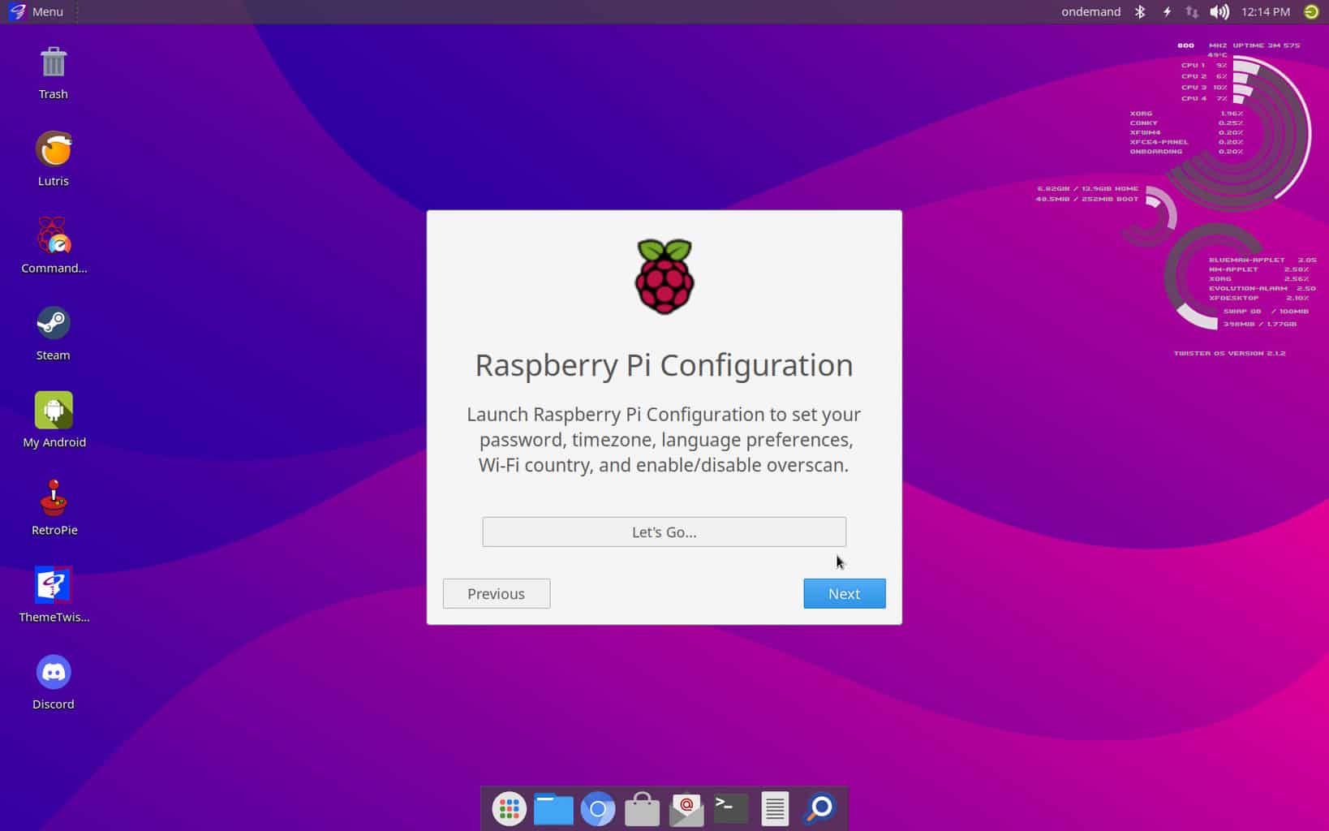Screen dimensions: 1329x831
Task: Open the Menu button in top panel
Action: pyautogui.click(x=36, y=11)
